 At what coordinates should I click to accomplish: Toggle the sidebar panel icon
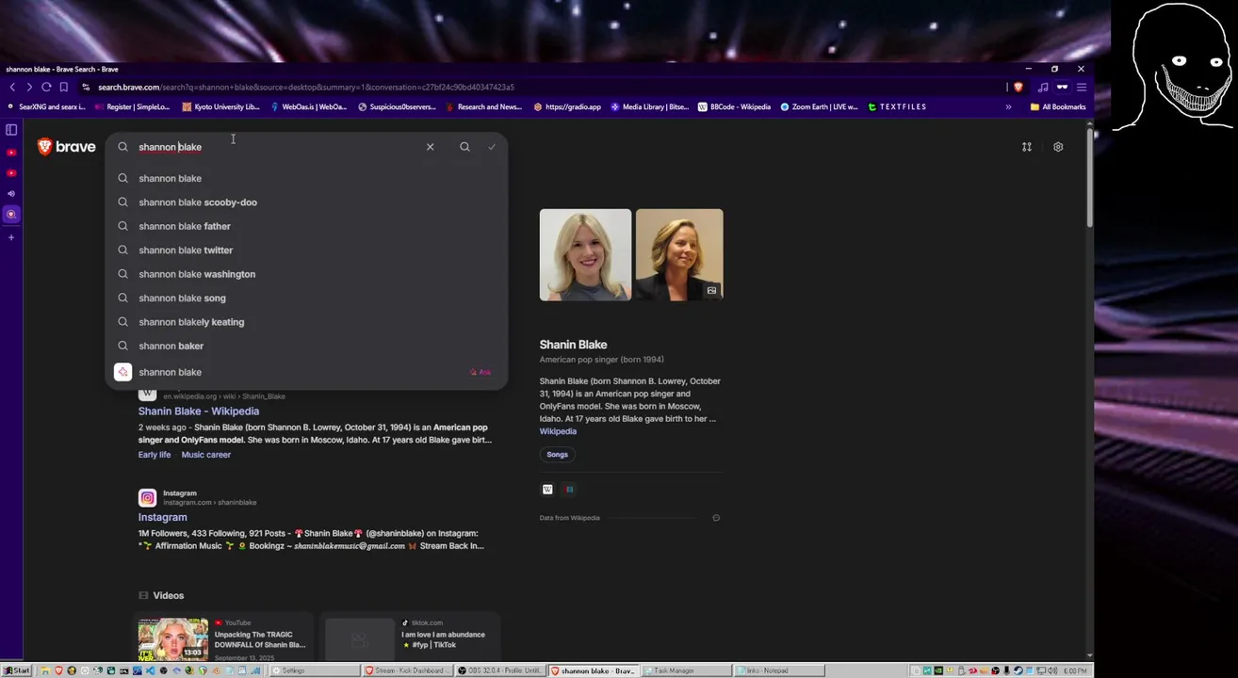[11, 130]
